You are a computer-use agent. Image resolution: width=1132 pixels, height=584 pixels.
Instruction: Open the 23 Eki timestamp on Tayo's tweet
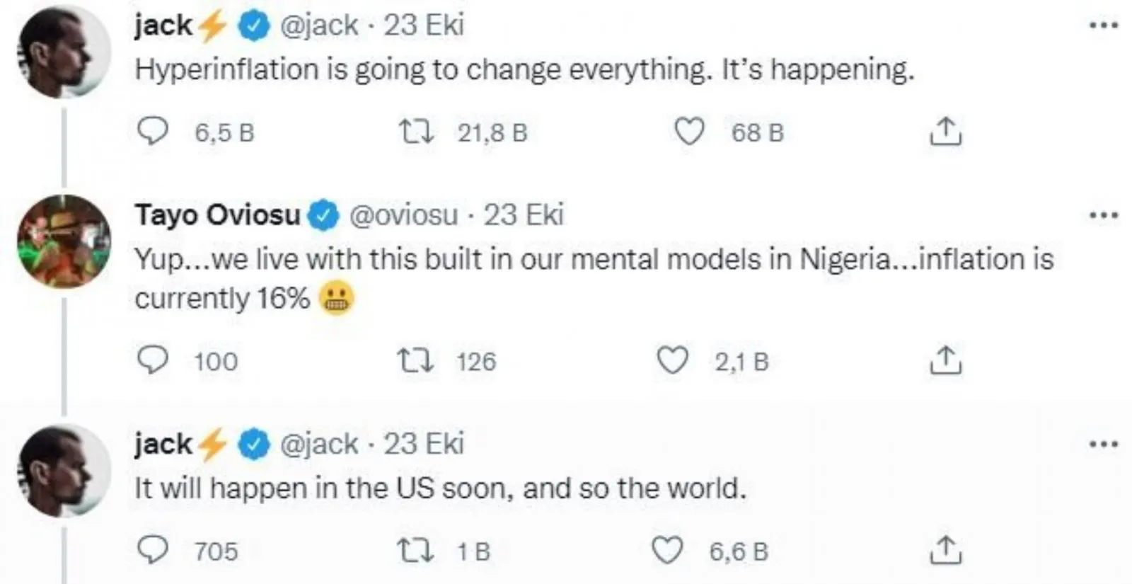(524, 214)
